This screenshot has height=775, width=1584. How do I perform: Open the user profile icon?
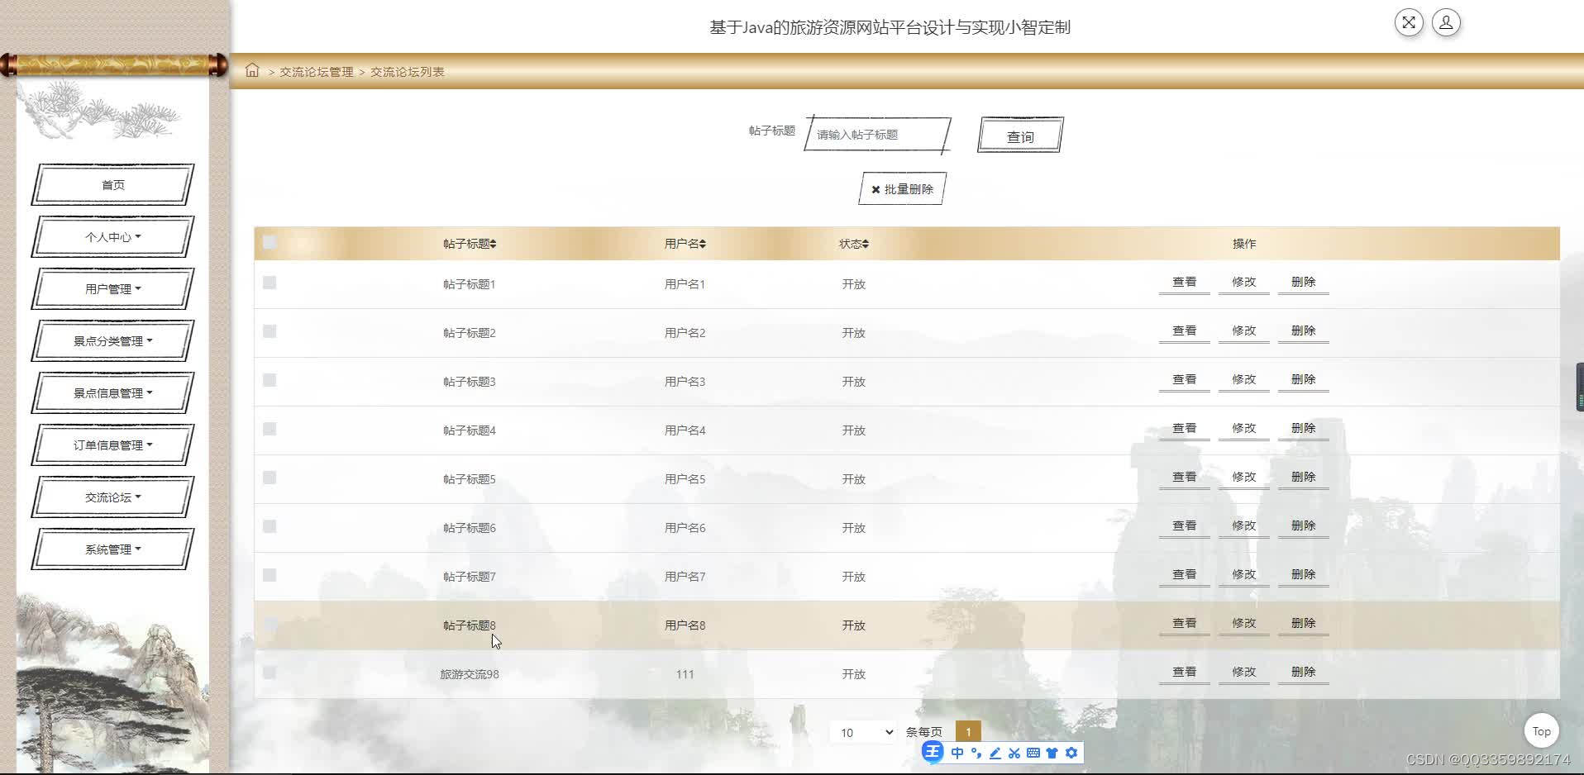pyautogui.click(x=1446, y=22)
